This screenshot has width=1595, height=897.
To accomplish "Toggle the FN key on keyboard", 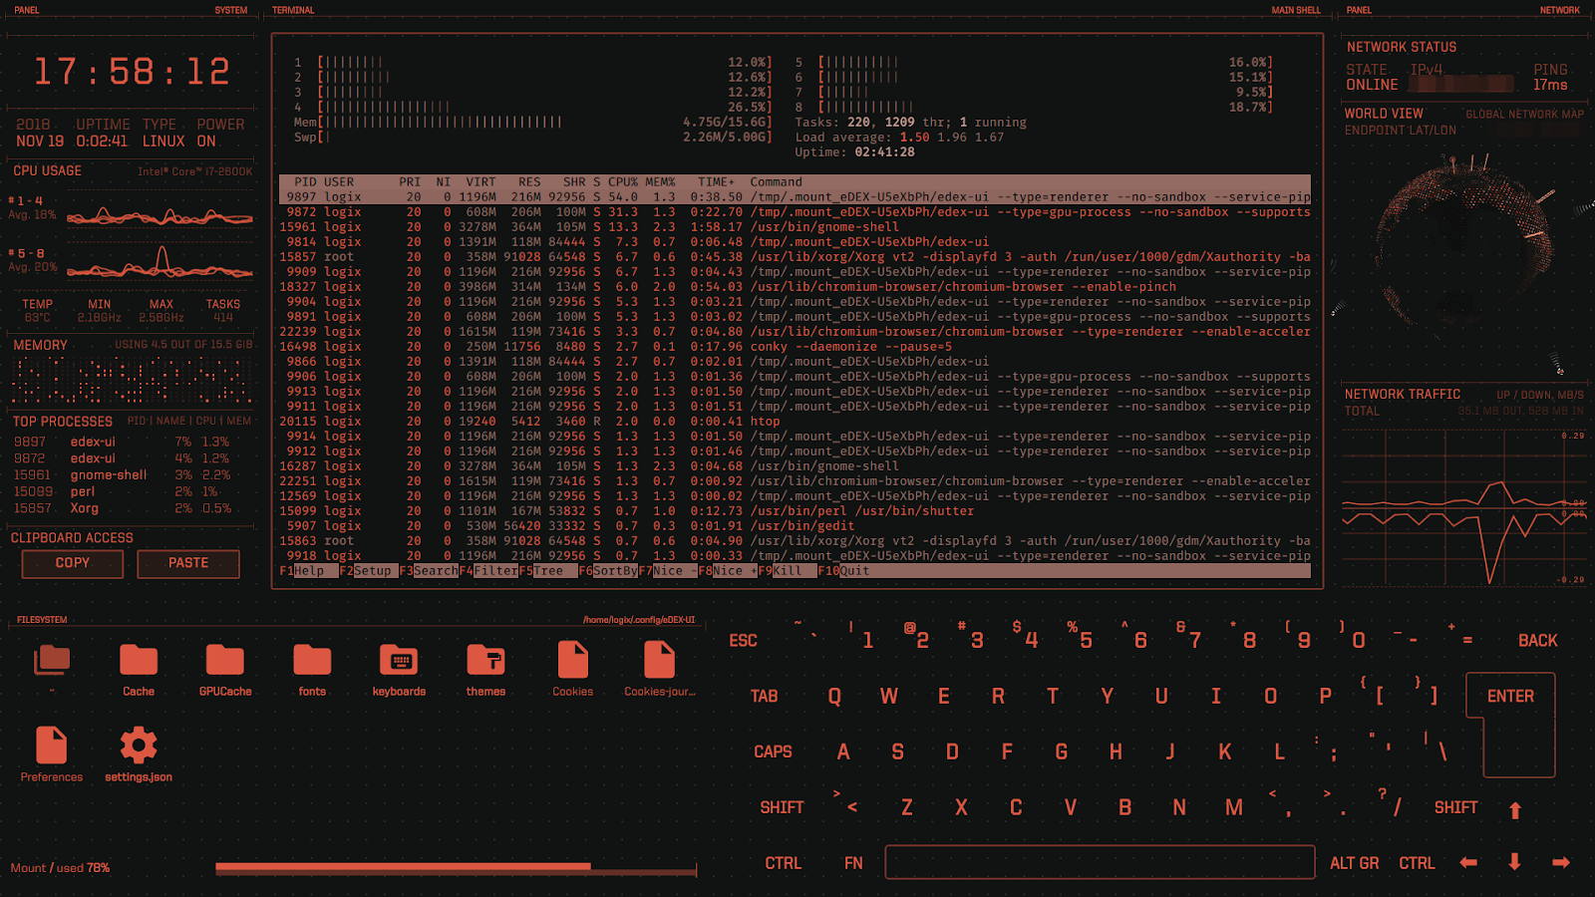I will coord(853,864).
